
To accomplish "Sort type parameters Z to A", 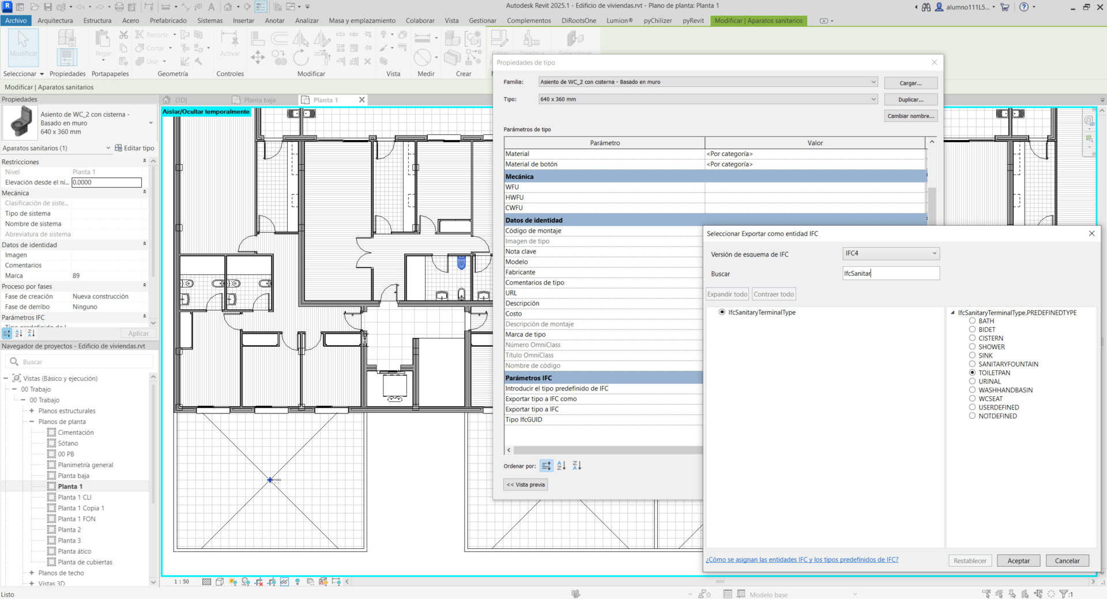I will coord(577,466).
